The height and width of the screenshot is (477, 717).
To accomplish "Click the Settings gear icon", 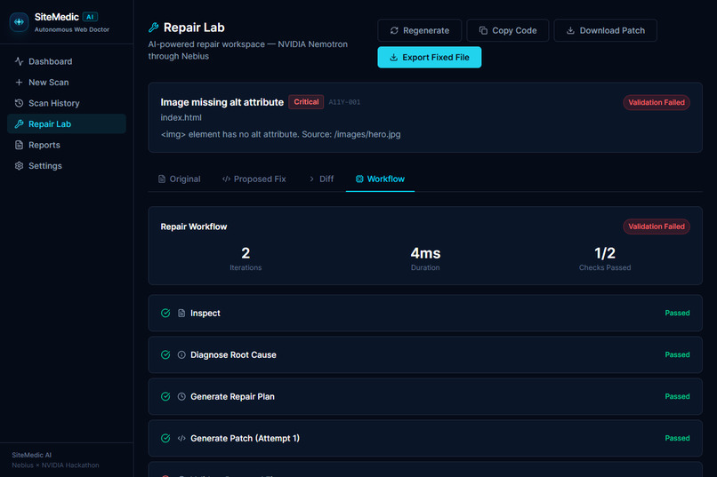I will (x=19, y=166).
